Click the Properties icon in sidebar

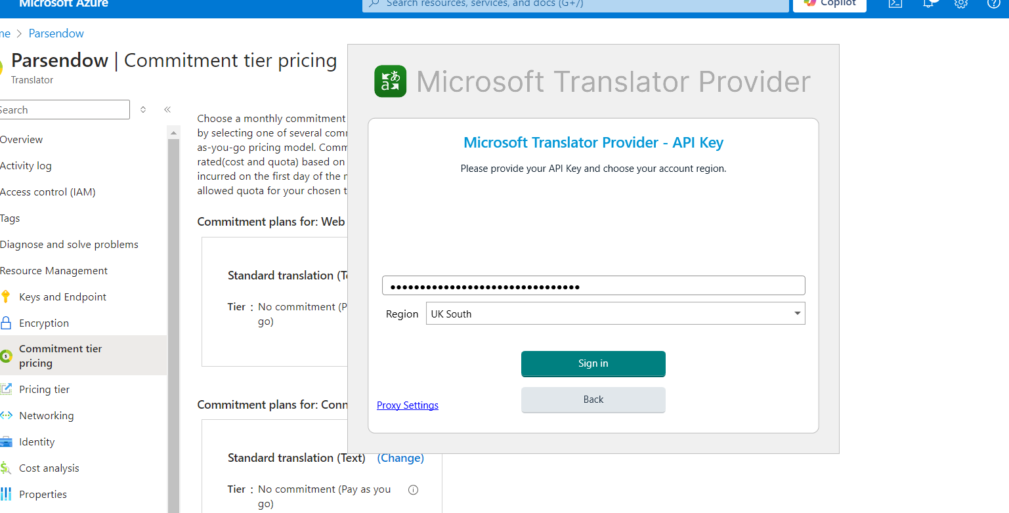point(6,494)
